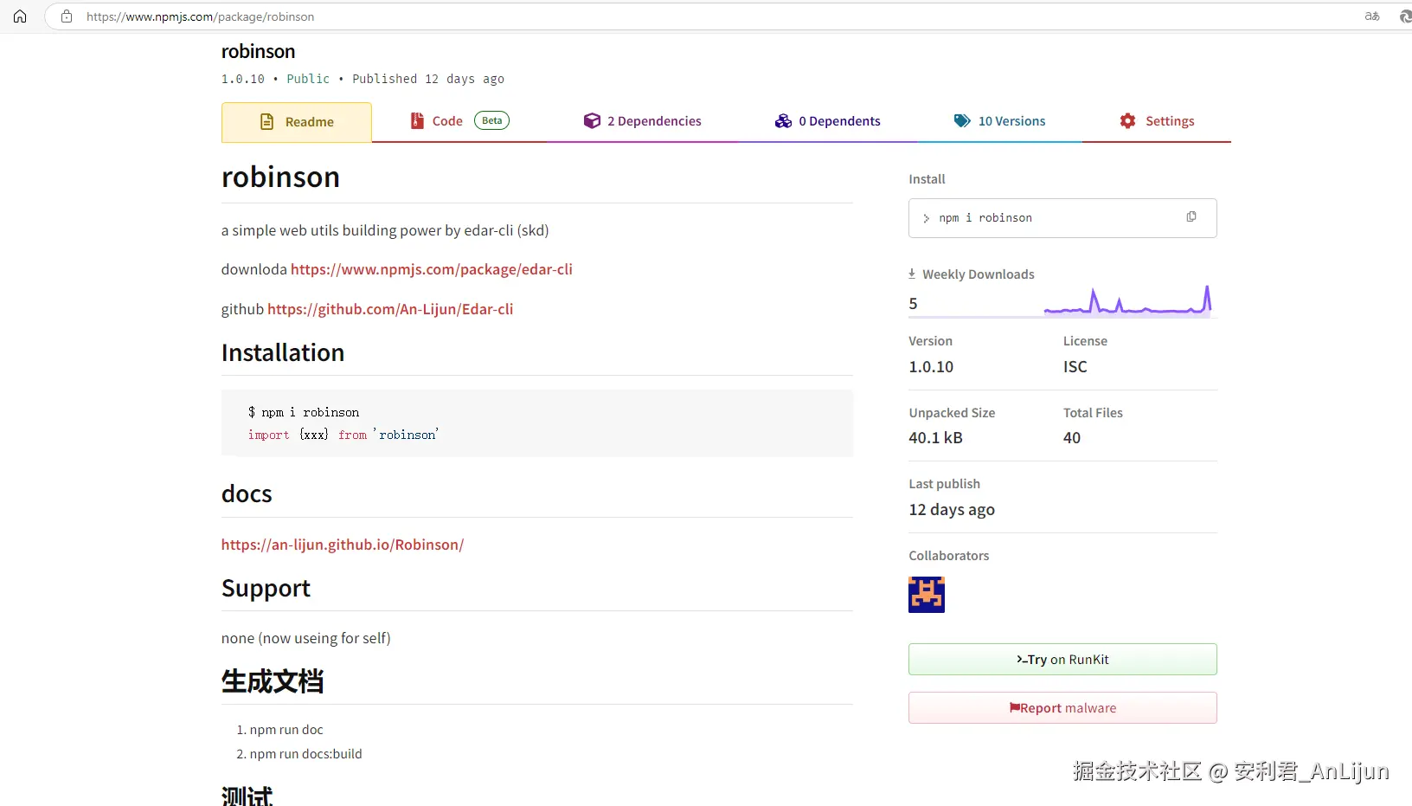Copy the npm install command
Image resolution: width=1412 pixels, height=806 pixels.
(1191, 217)
